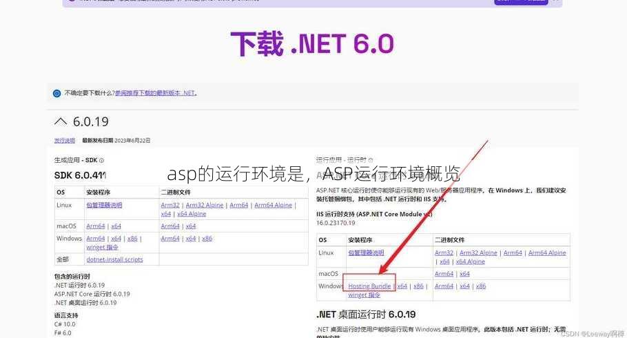Click the 最新发布日期 2023年6月22日 text

click(116, 141)
